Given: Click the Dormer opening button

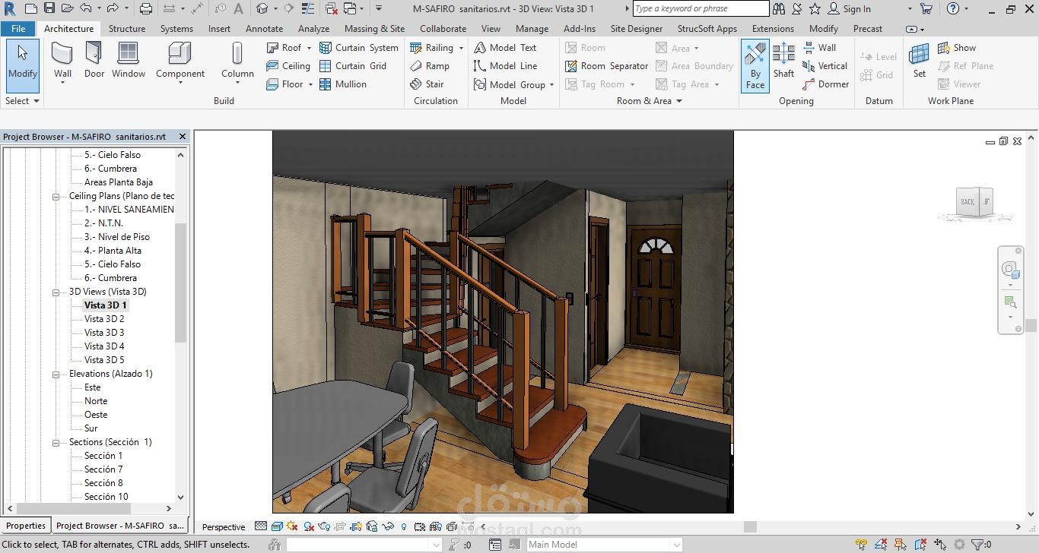Looking at the screenshot, I should pyautogui.click(x=825, y=84).
